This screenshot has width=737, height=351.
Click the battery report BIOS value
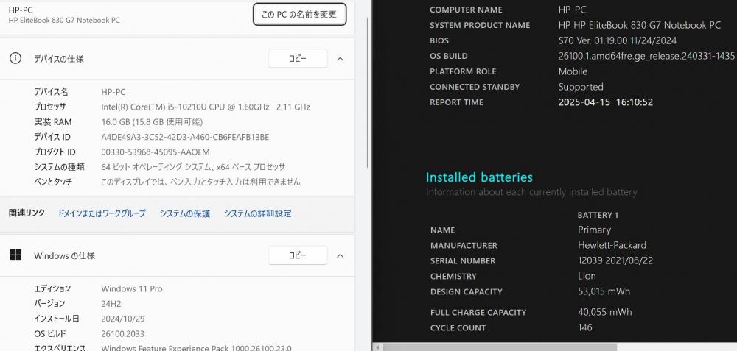pos(617,40)
